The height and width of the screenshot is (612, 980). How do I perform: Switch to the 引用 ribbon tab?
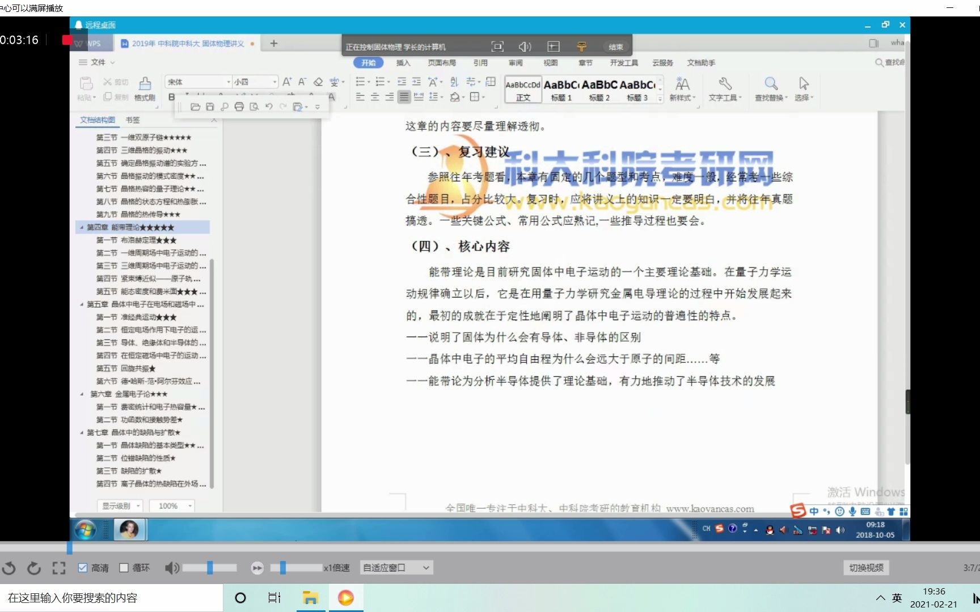[x=480, y=63]
